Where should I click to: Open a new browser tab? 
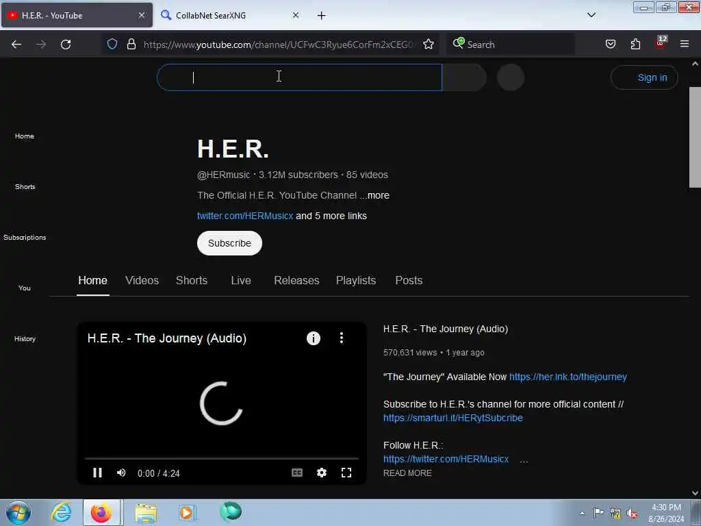coord(322,16)
